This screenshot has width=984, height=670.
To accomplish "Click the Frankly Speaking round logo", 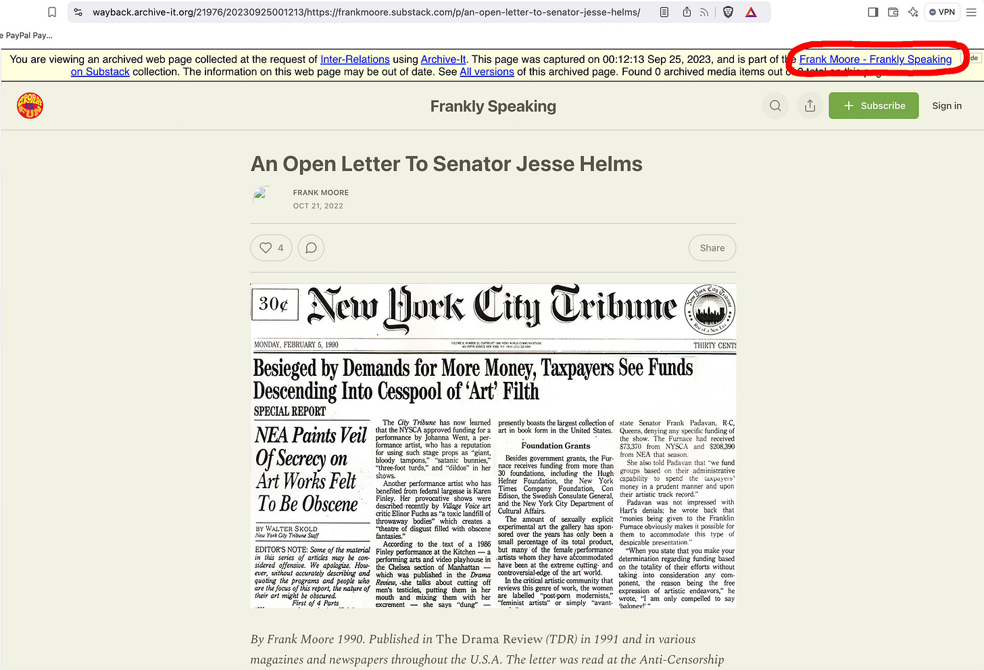I will [x=30, y=105].
